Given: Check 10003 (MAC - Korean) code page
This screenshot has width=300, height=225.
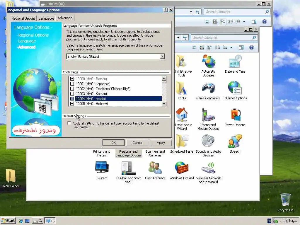Looking at the screenshot, I should tap(72, 93).
